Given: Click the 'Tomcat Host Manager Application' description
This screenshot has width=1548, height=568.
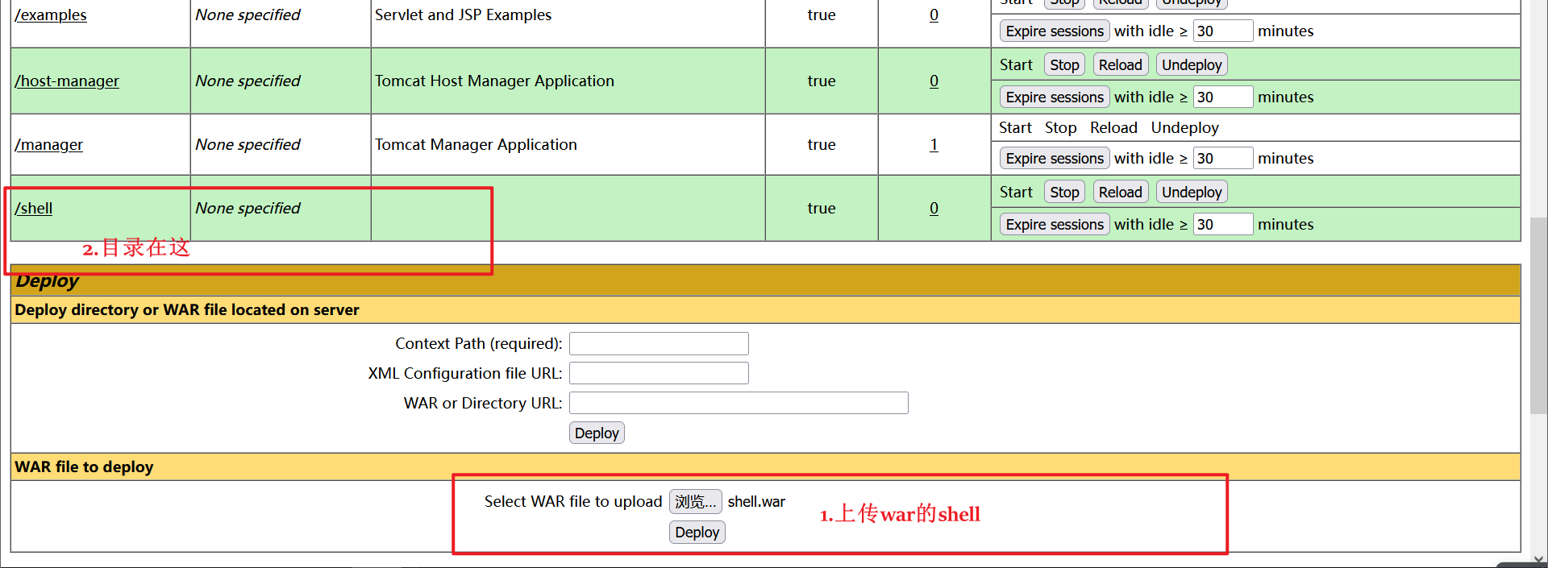Looking at the screenshot, I should coord(494,81).
